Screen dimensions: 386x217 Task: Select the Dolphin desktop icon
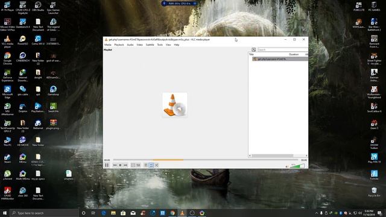pos(23,108)
